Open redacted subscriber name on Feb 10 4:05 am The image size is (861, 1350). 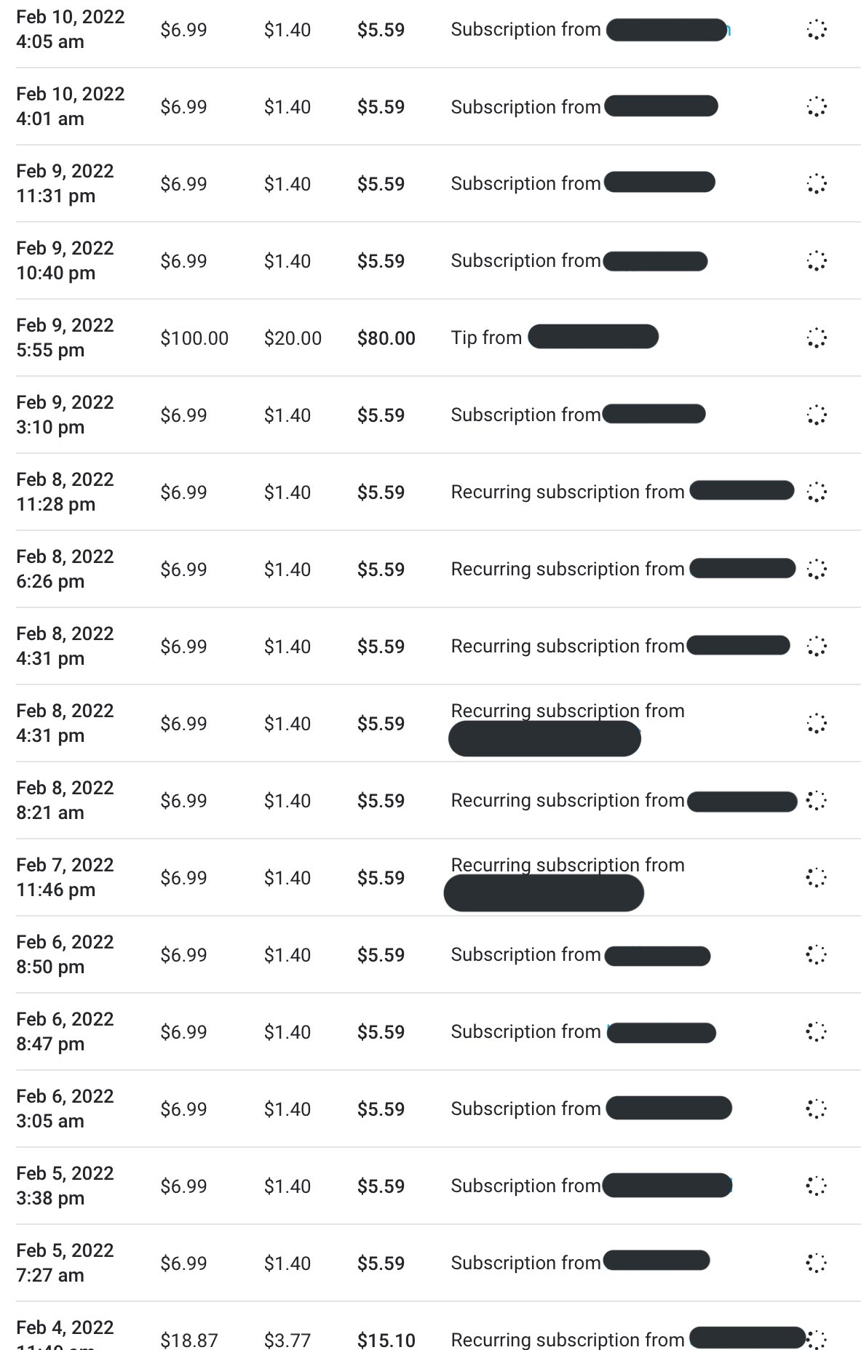point(667,30)
